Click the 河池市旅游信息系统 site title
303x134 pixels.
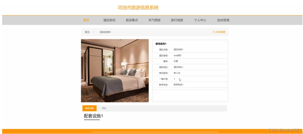point(138,8)
